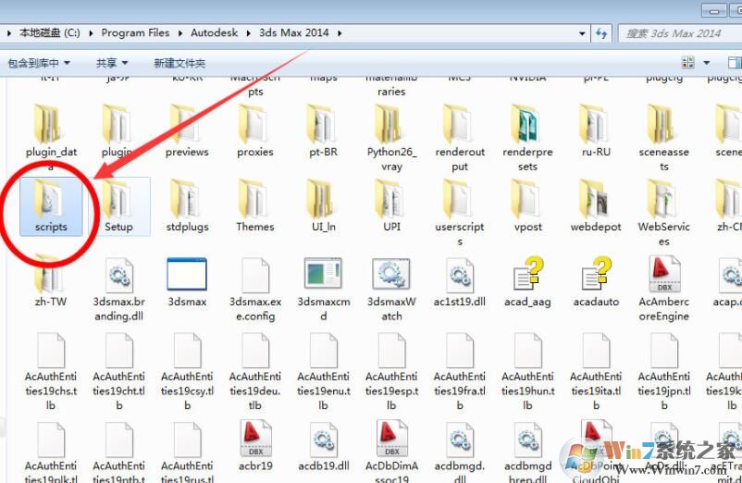
Task: Minimize the Explorer window
Action: (714, 10)
